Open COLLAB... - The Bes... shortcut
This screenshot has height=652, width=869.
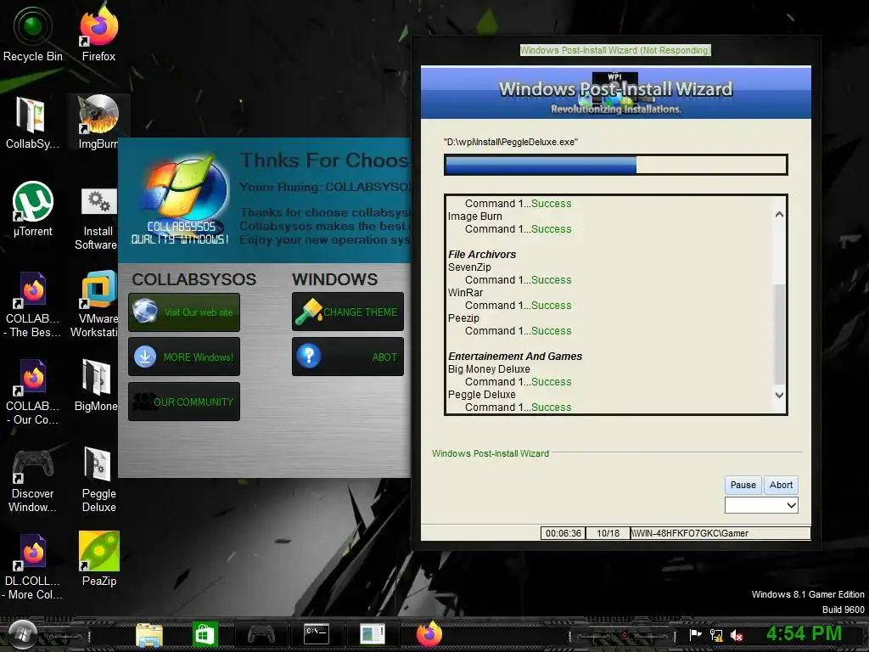pos(32,305)
